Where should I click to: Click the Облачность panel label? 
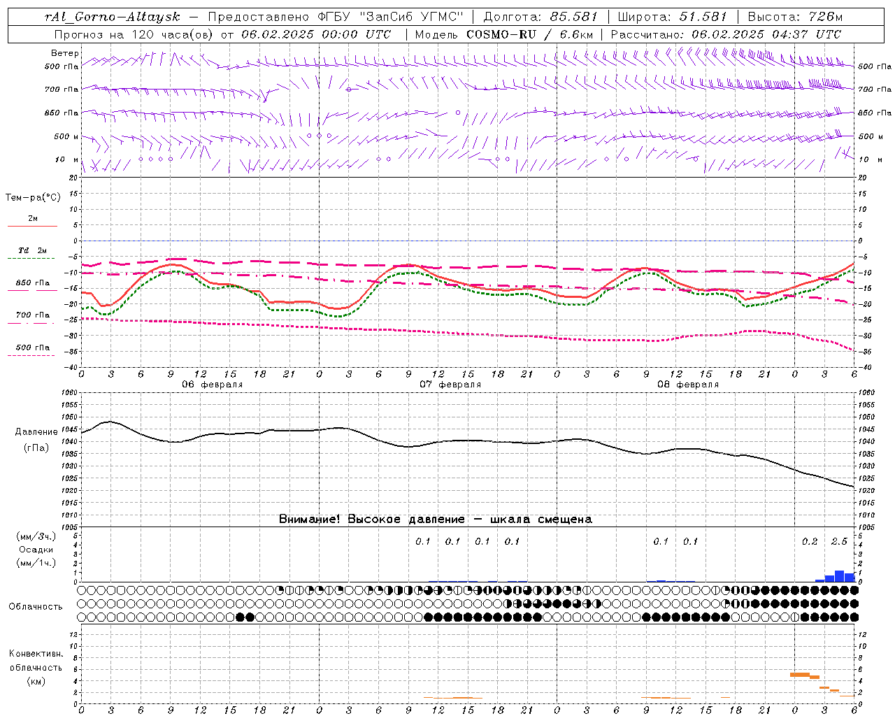36,607
